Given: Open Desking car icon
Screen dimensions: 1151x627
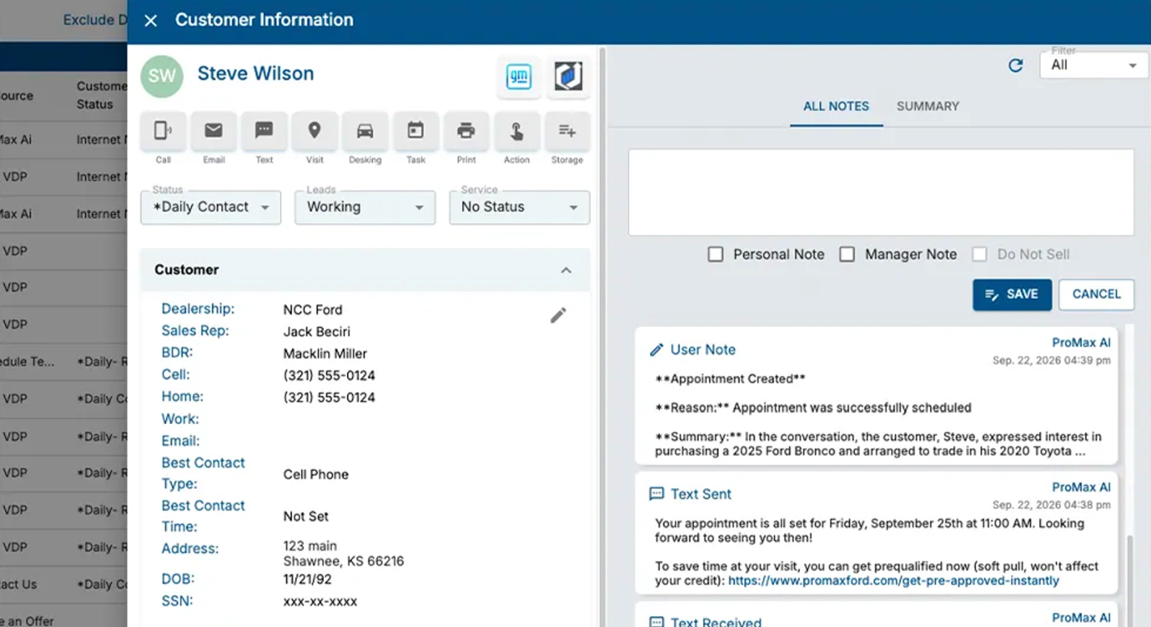Looking at the screenshot, I should click(x=365, y=131).
